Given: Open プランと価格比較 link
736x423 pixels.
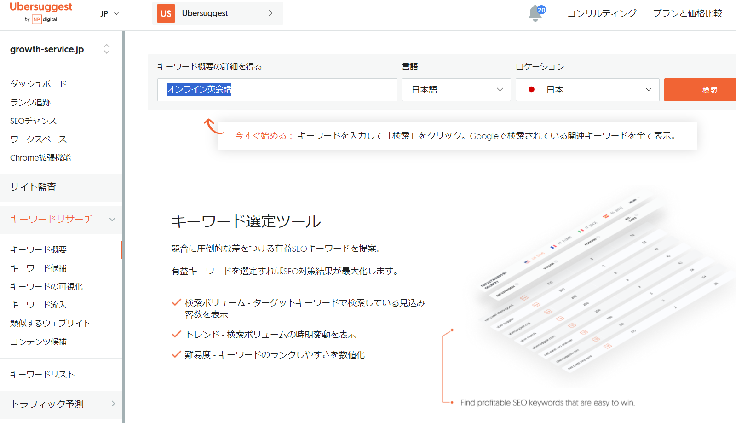Looking at the screenshot, I should (x=687, y=13).
